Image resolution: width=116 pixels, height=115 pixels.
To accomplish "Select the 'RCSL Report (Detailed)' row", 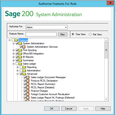I will click(43, 87).
